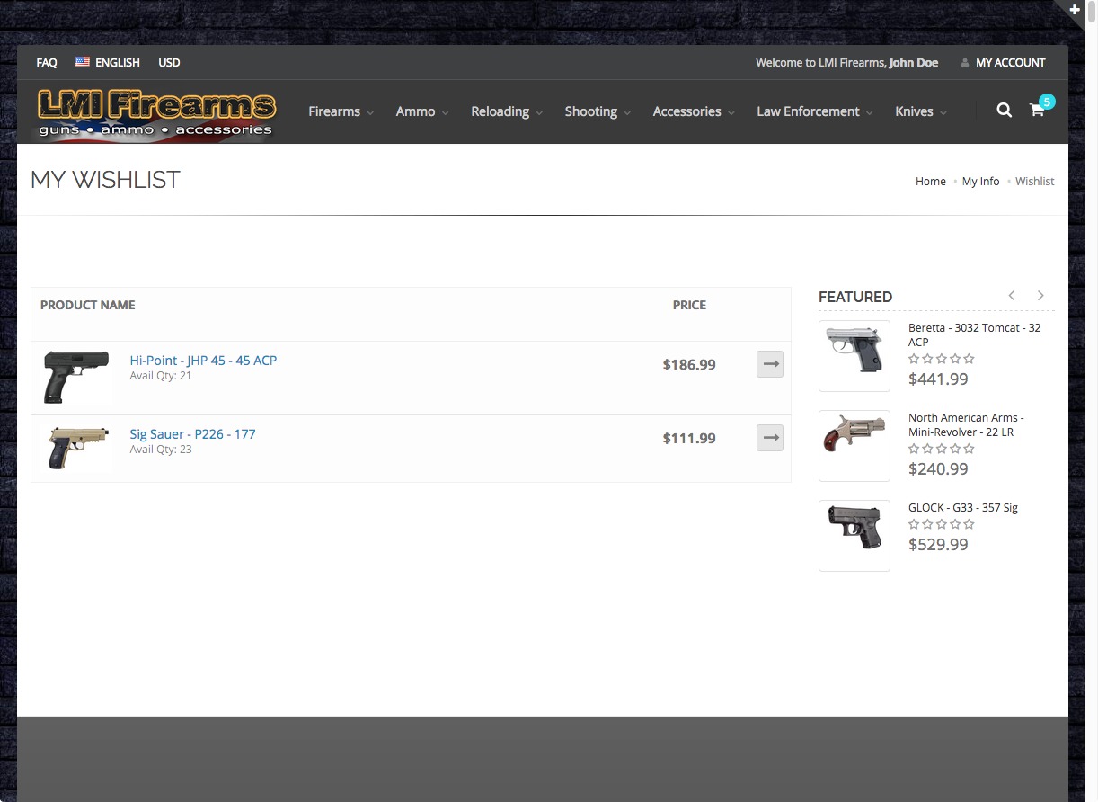Go to Home breadcrumb
This screenshot has width=1098, height=802.
point(931,181)
